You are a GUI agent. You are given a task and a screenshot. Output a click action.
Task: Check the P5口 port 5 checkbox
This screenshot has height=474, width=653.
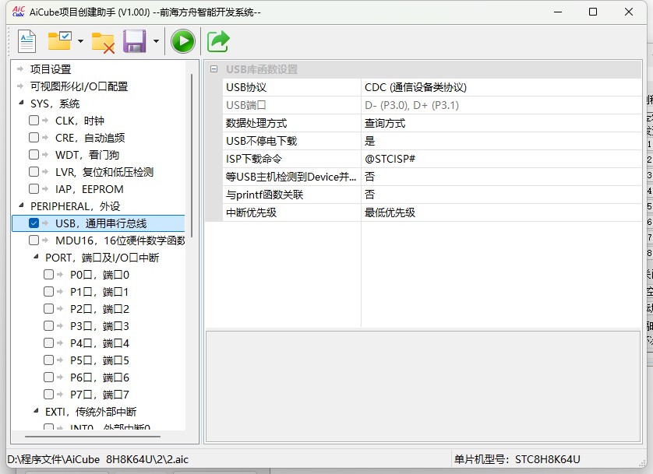pos(49,360)
